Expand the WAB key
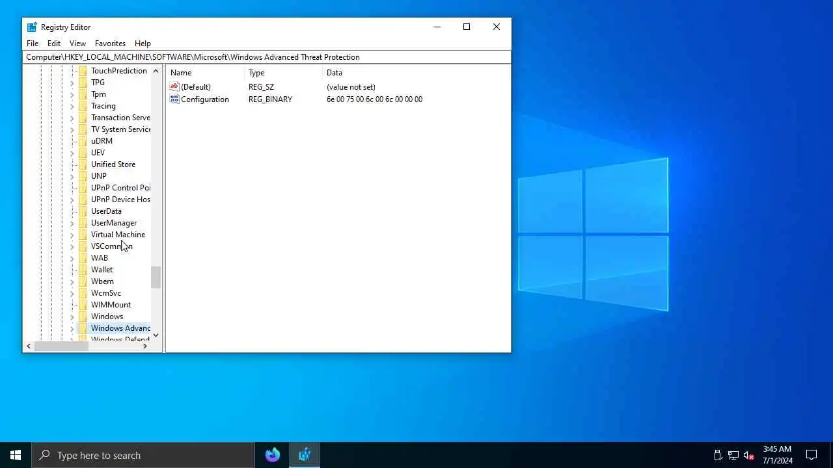This screenshot has height=468, width=833. 72,258
